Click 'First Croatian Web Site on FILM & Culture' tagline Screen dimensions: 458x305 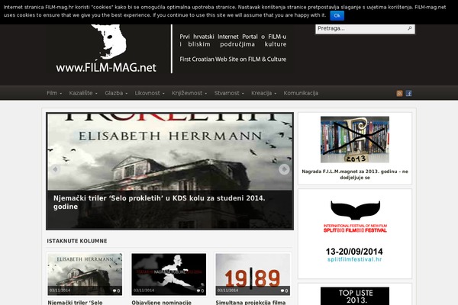click(x=233, y=59)
